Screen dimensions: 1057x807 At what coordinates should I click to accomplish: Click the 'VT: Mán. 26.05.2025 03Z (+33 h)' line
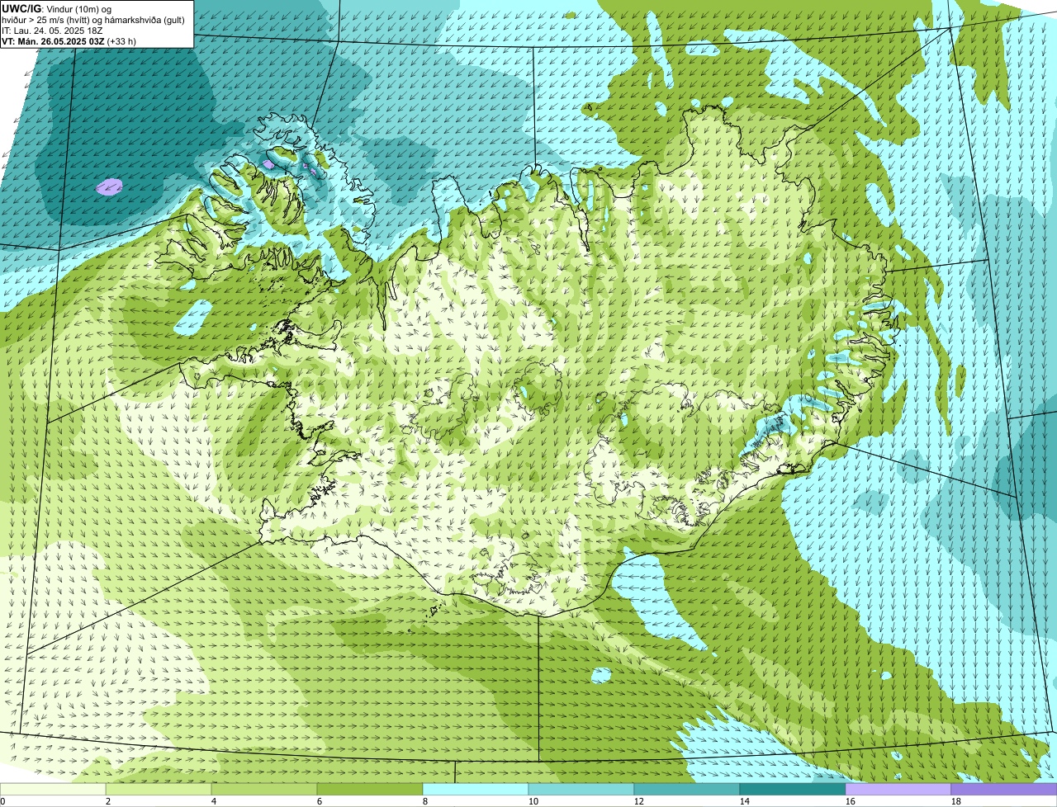point(69,40)
